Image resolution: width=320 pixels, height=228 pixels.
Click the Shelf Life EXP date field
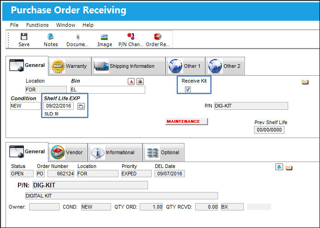click(x=59, y=106)
